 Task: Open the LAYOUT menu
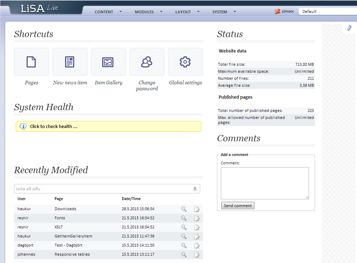183,12
